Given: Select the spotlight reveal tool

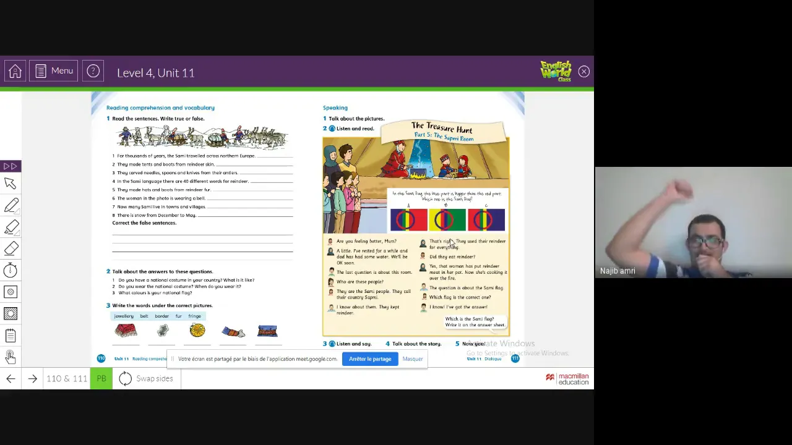Looking at the screenshot, I should 11,292.
